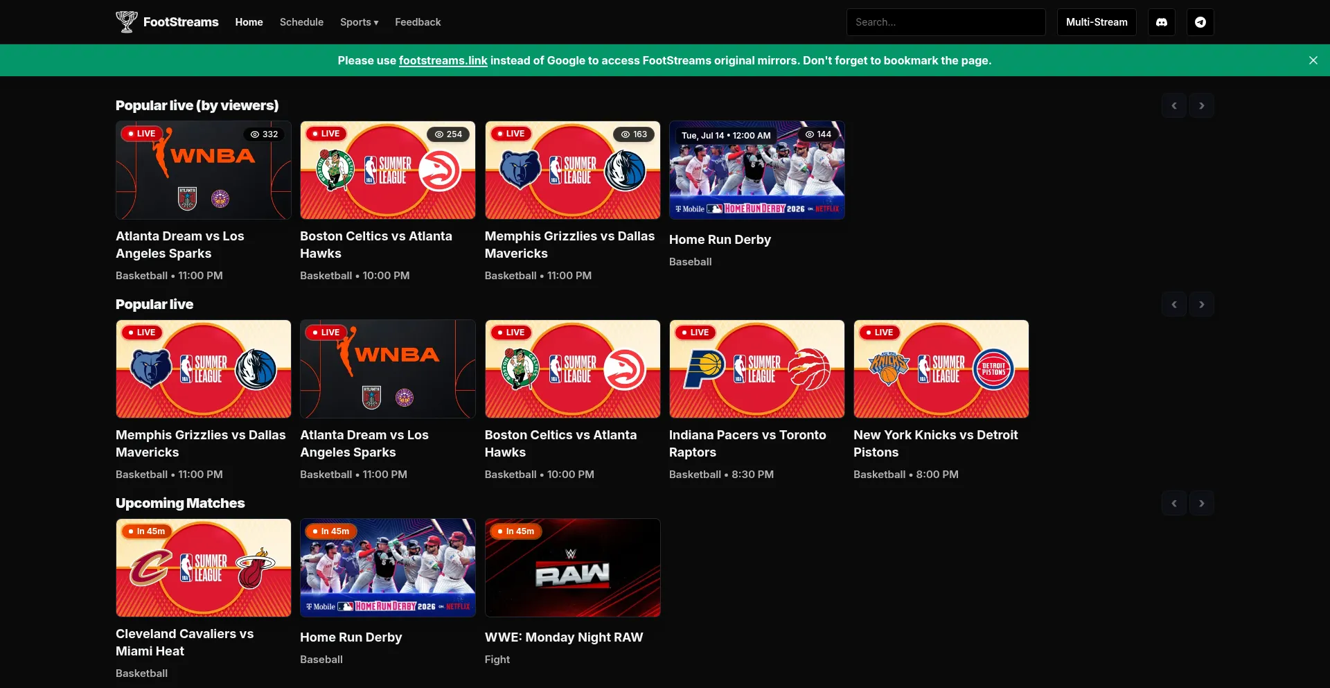Dismiss the green banner with X icon

coord(1313,60)
